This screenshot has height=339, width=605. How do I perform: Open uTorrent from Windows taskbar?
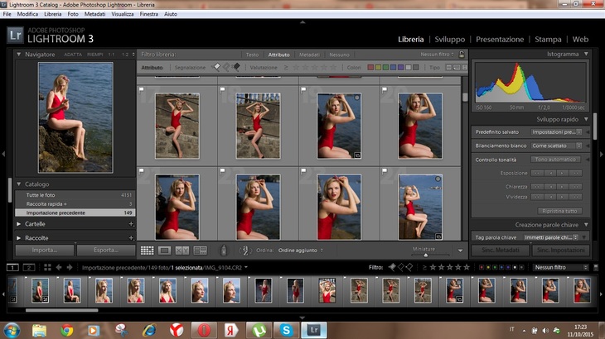(259, 330)
